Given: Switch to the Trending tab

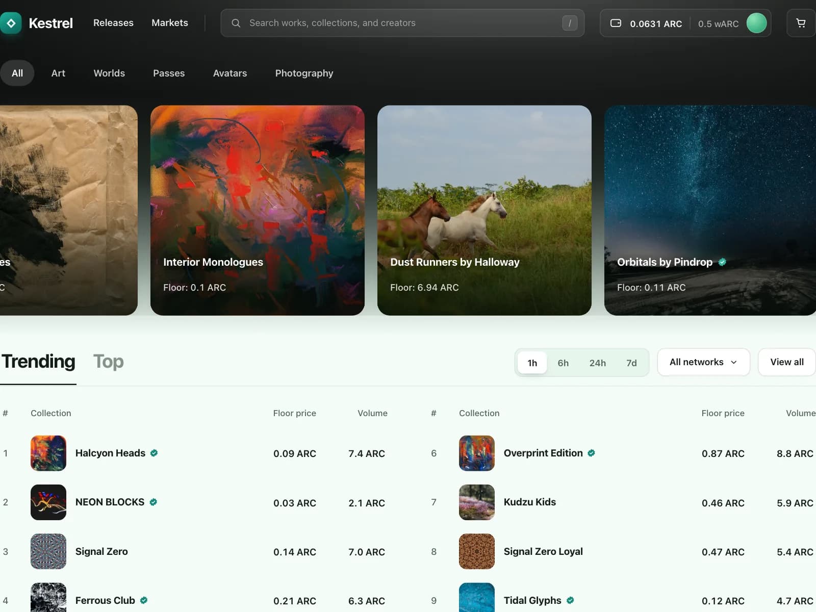Looking at the screenshot, I should (x=38, y=362).
